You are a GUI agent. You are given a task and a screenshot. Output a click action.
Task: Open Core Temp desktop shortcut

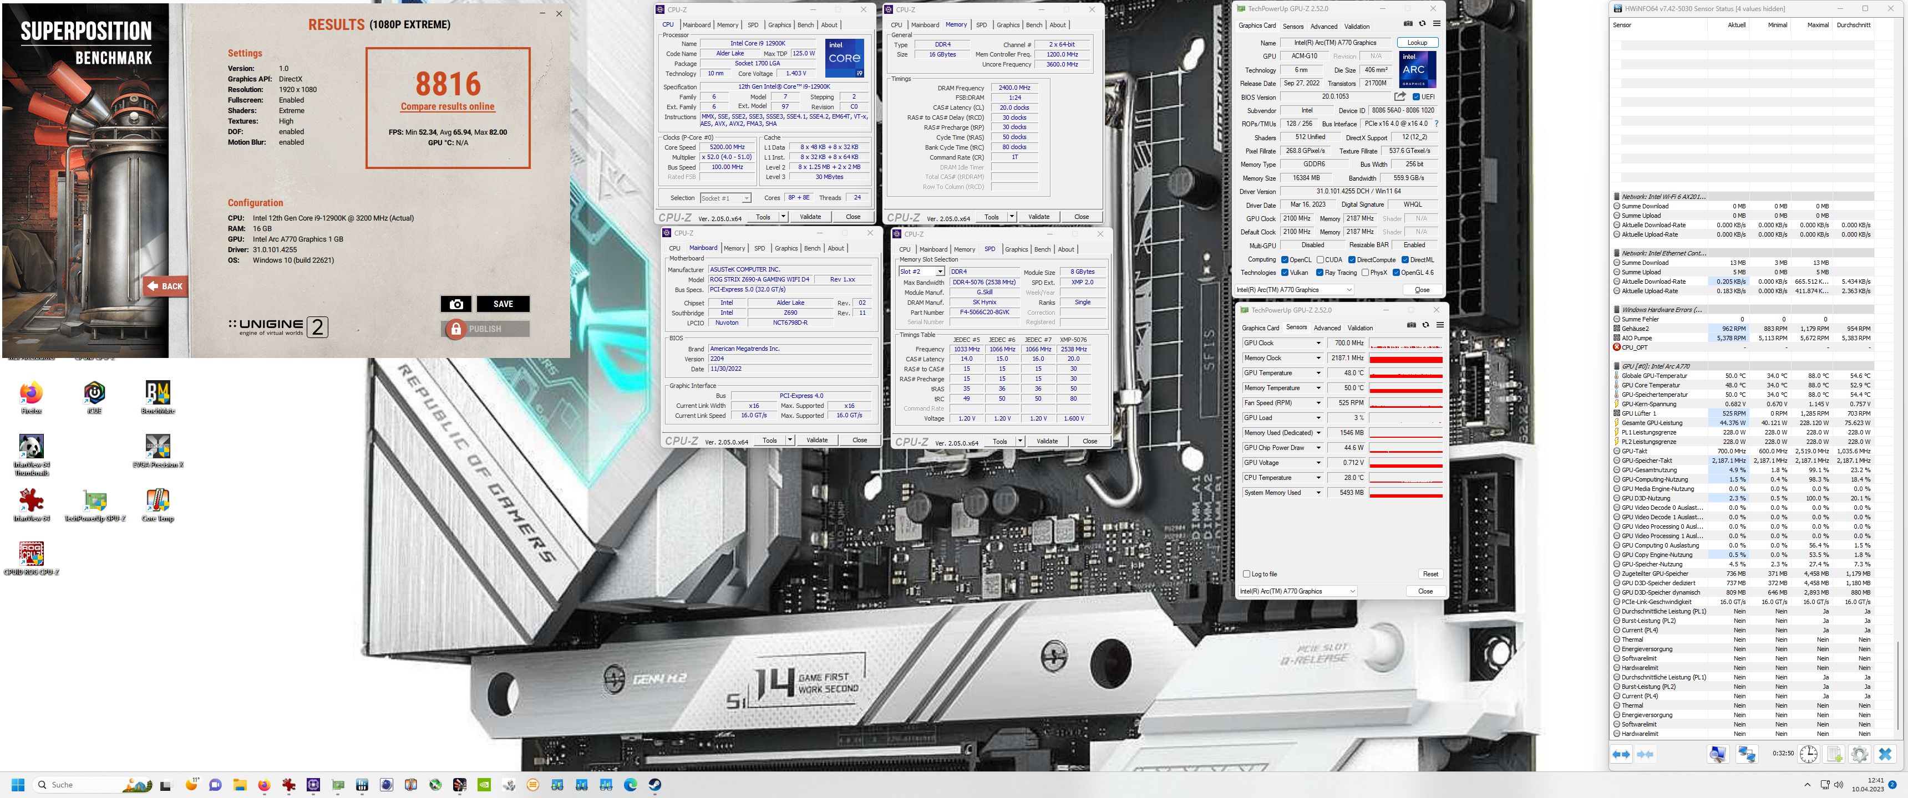158,505
